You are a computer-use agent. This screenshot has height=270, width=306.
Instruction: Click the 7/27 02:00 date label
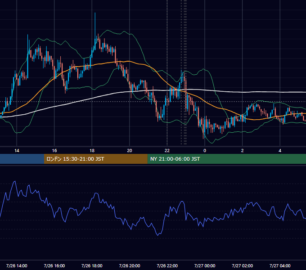point(242,265)
